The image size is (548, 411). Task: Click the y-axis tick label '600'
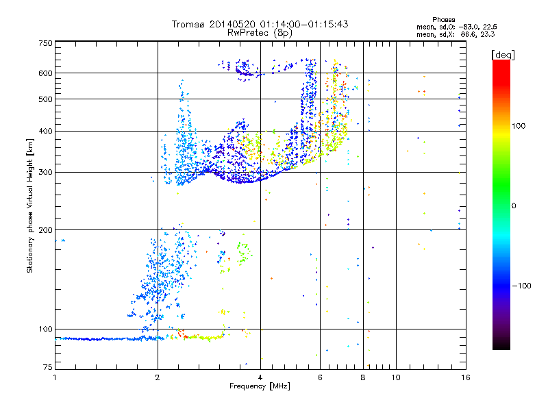tap(45, 73)
